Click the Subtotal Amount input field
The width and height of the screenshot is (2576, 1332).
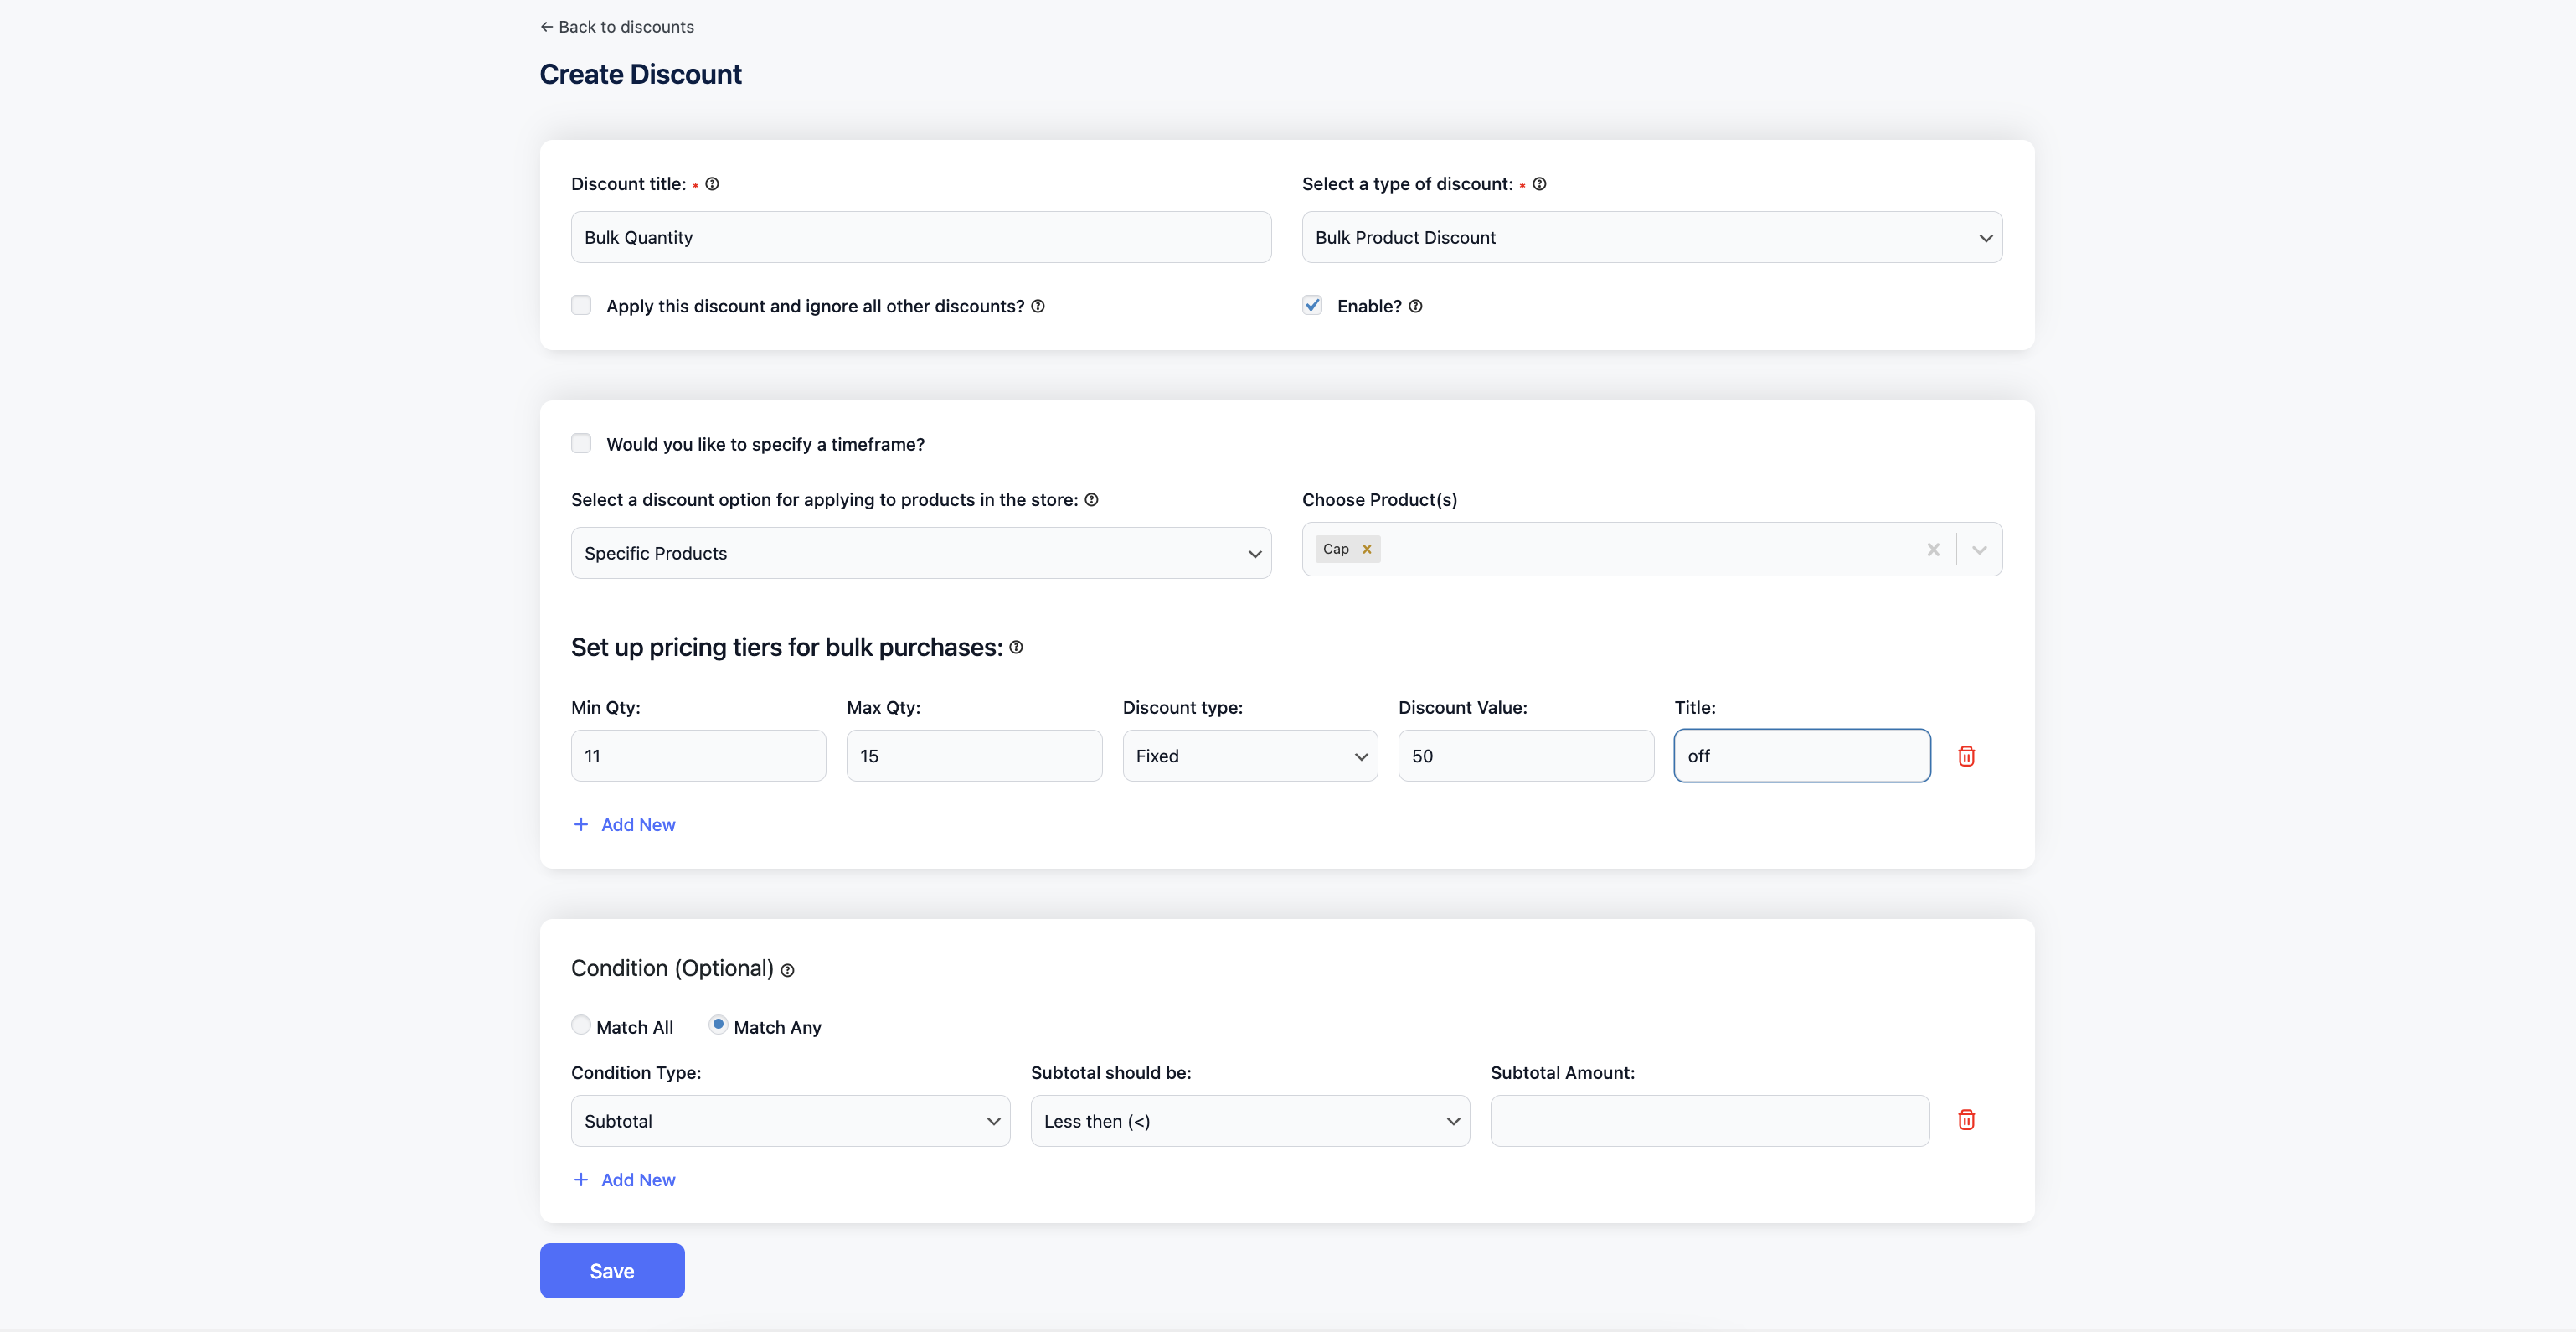coord(1708,1119)
